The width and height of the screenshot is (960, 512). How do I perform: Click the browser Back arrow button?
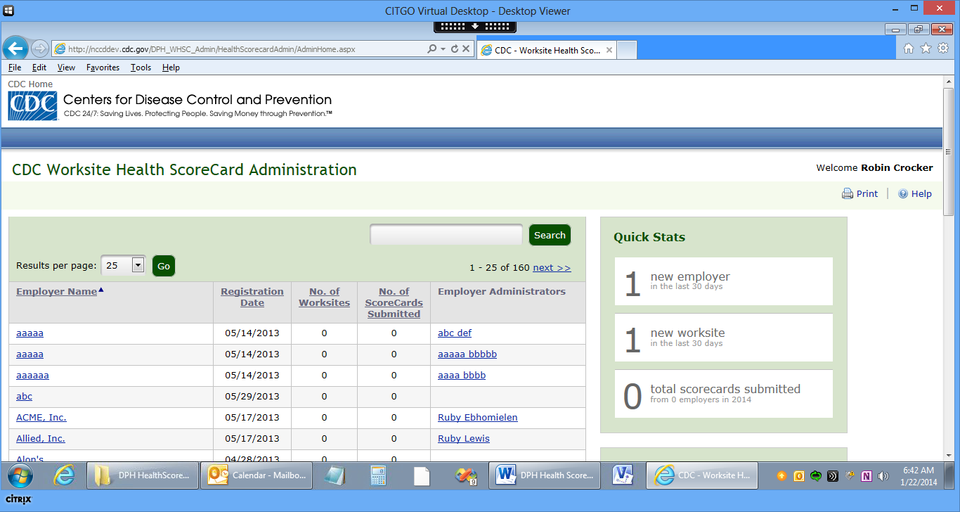click(15, 49)
